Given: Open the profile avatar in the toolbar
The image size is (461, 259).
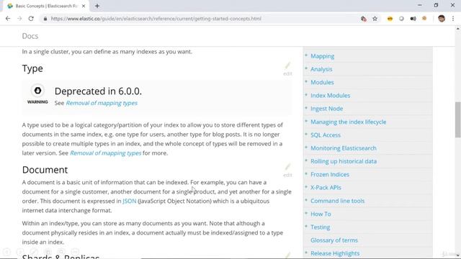Looking at the screenshot, I should point(442,19).
